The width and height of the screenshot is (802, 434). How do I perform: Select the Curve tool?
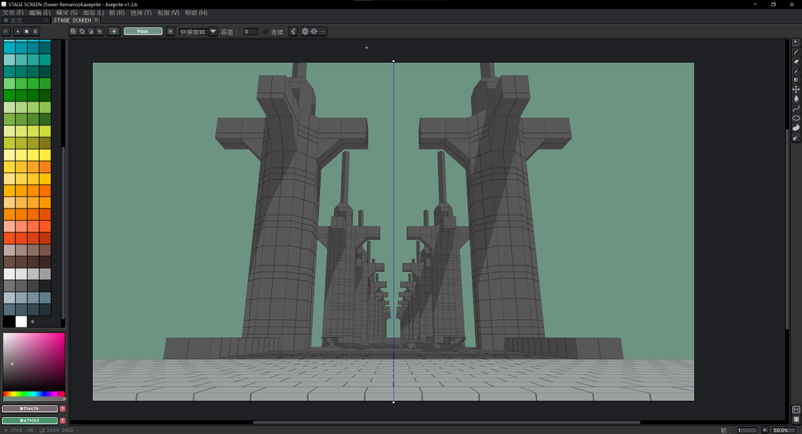796,108
